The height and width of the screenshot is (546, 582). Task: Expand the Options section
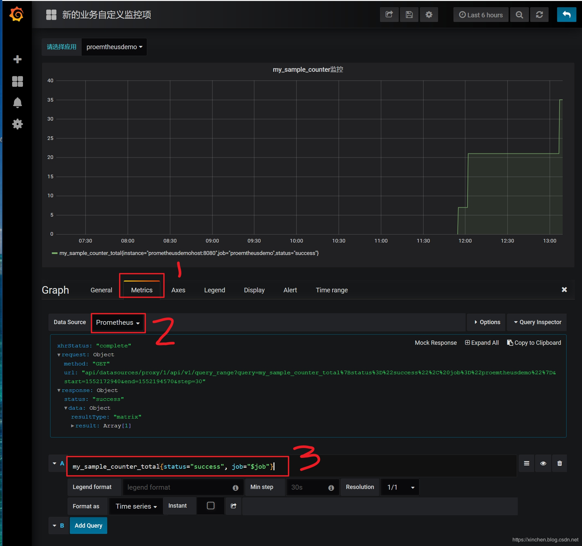tap(487, 322)
